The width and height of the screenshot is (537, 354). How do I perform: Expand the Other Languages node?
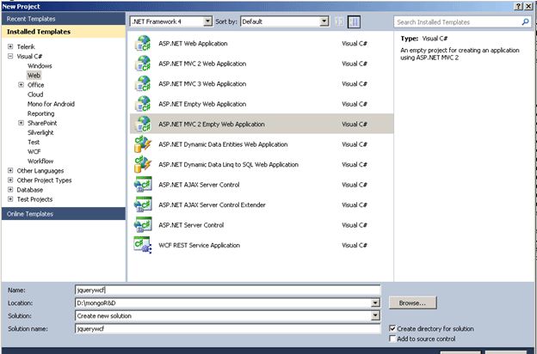[10, 170]
